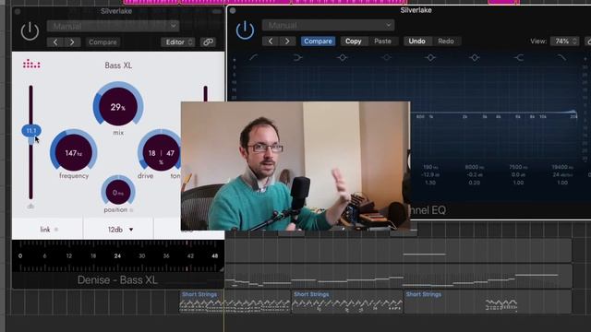Viewport: 591px width, 332px height.
Task: Go to previous preset in Bass XL window
Action: point(55,42)
